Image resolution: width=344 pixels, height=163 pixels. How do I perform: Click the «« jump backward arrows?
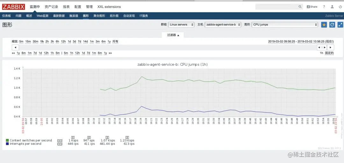coord(13,53)
